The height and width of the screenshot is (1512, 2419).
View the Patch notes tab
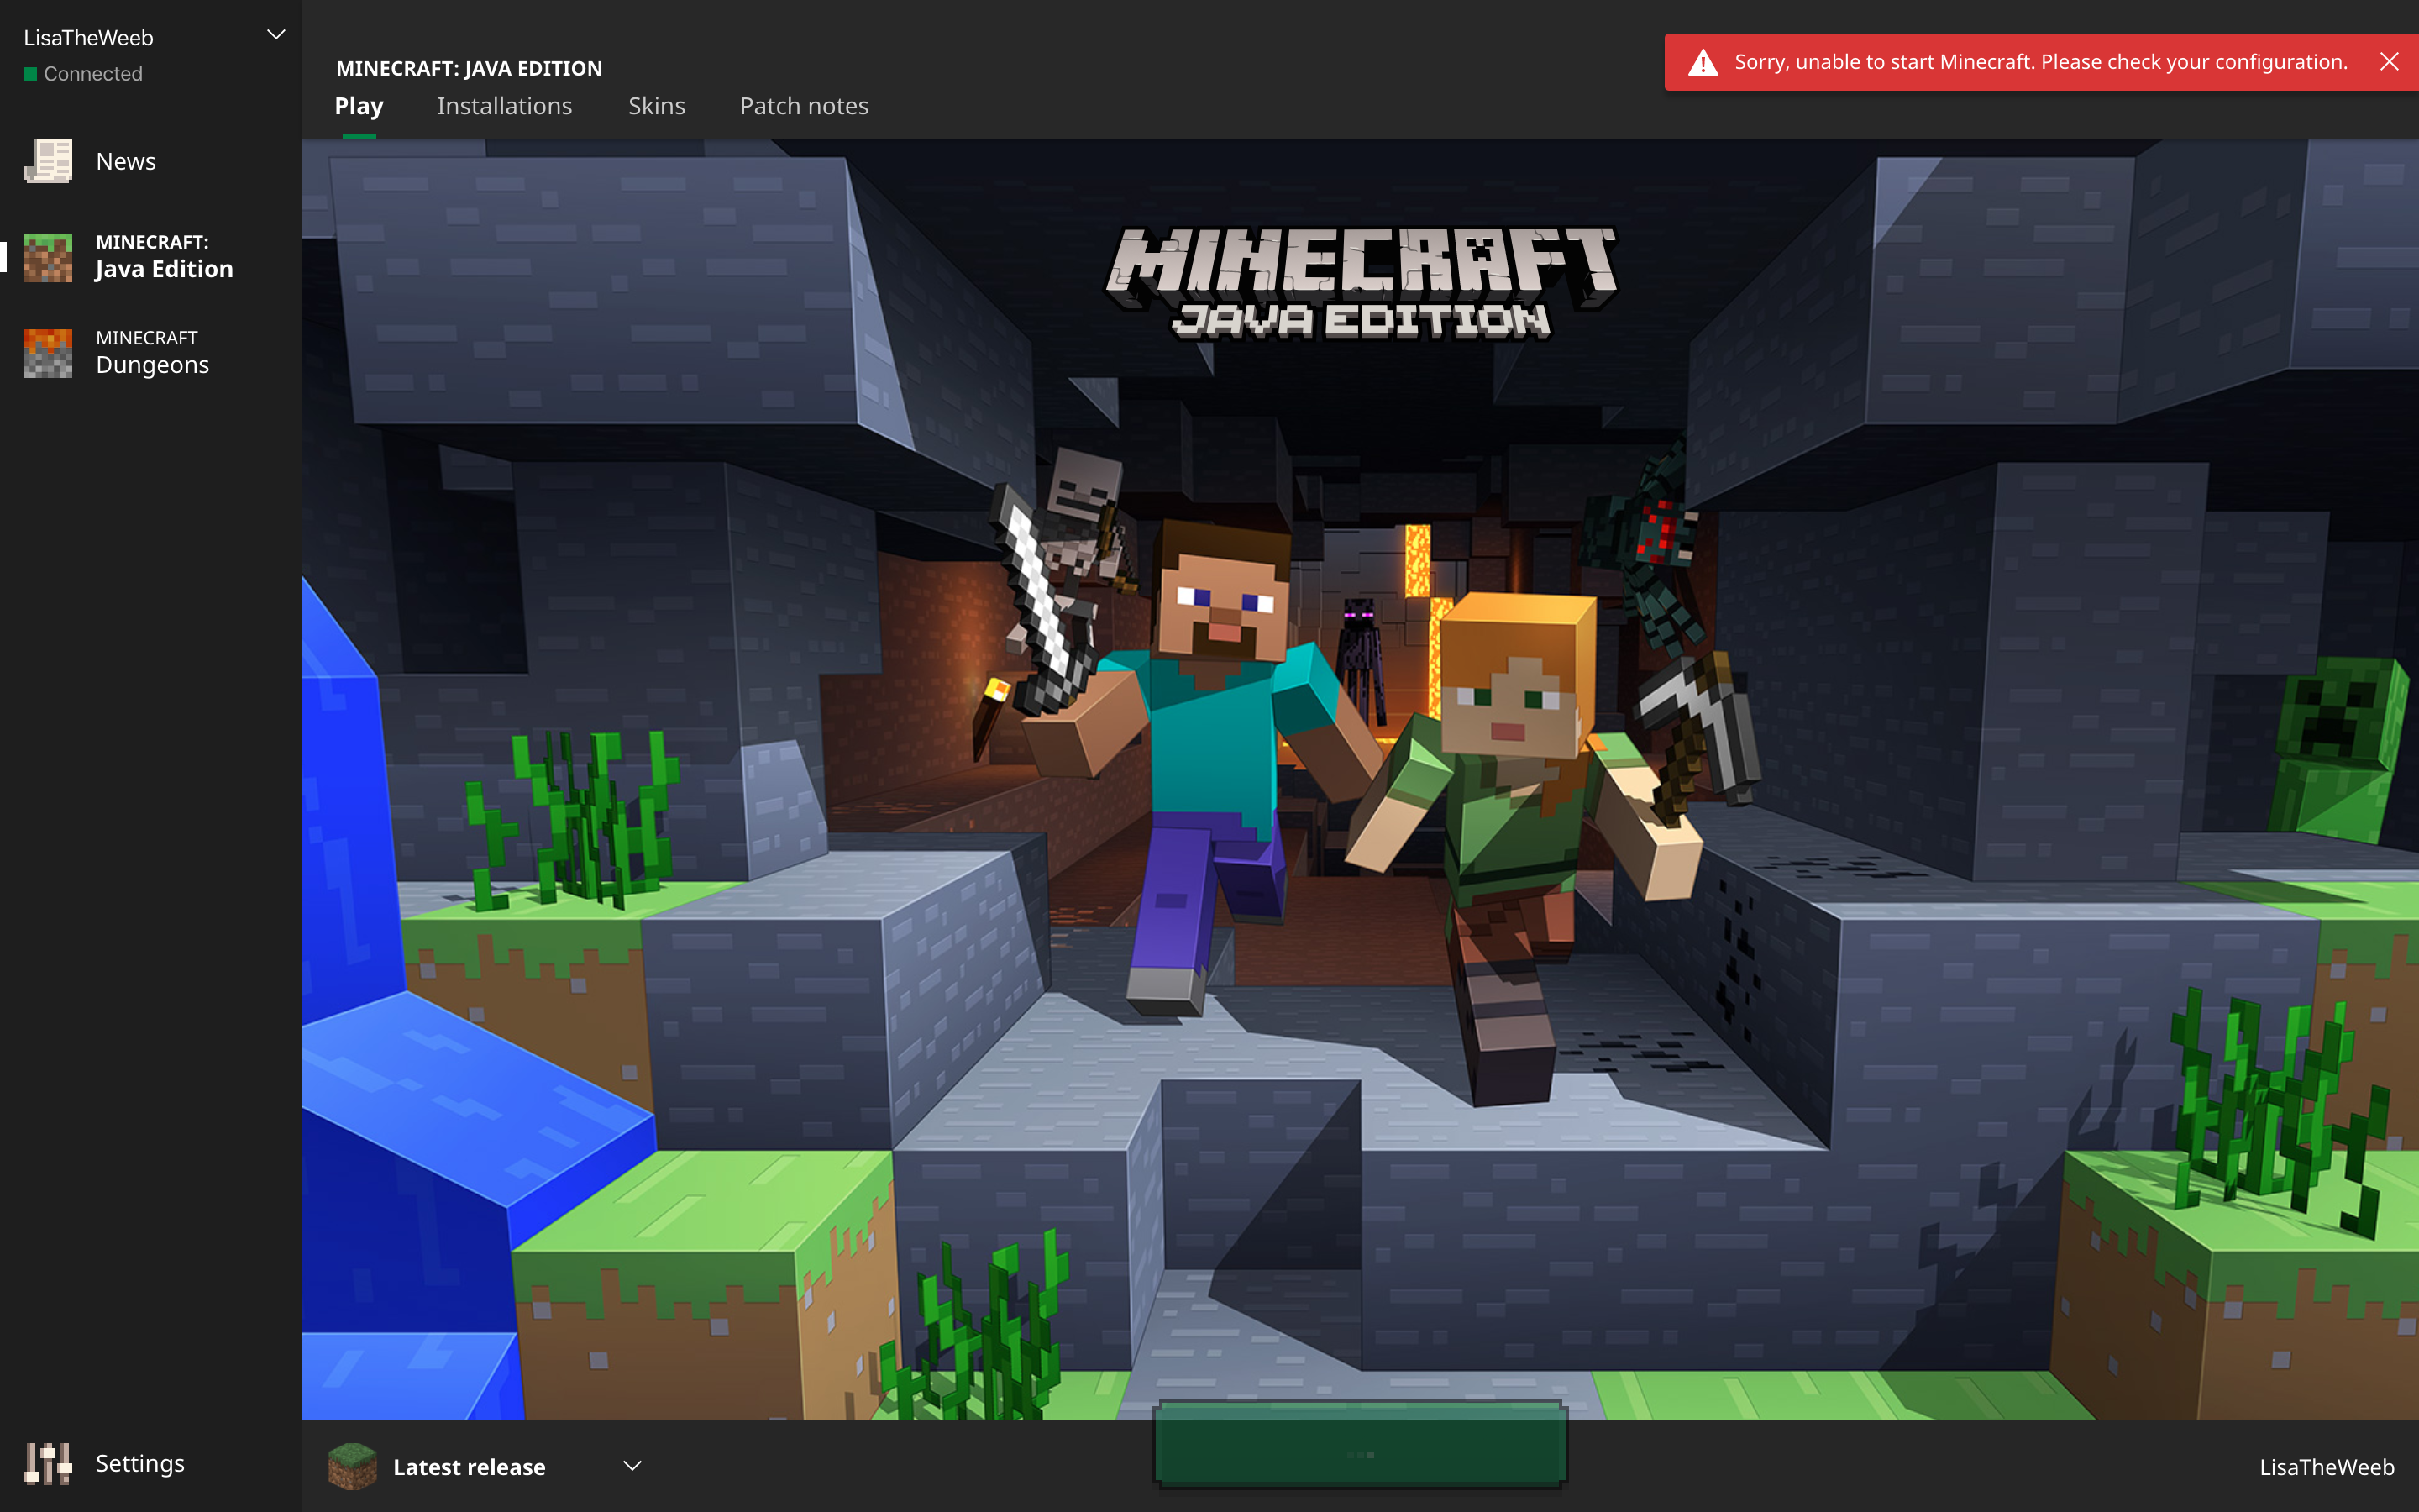(x=804, y=106)
